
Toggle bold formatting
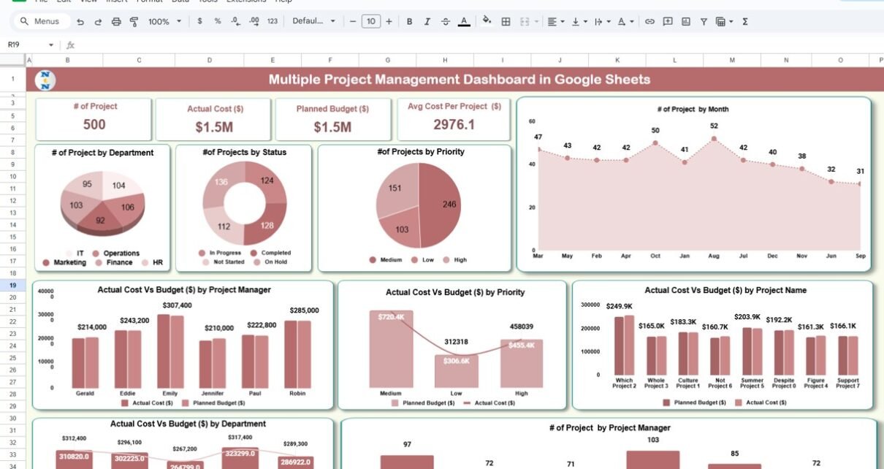tap(409, 22)
